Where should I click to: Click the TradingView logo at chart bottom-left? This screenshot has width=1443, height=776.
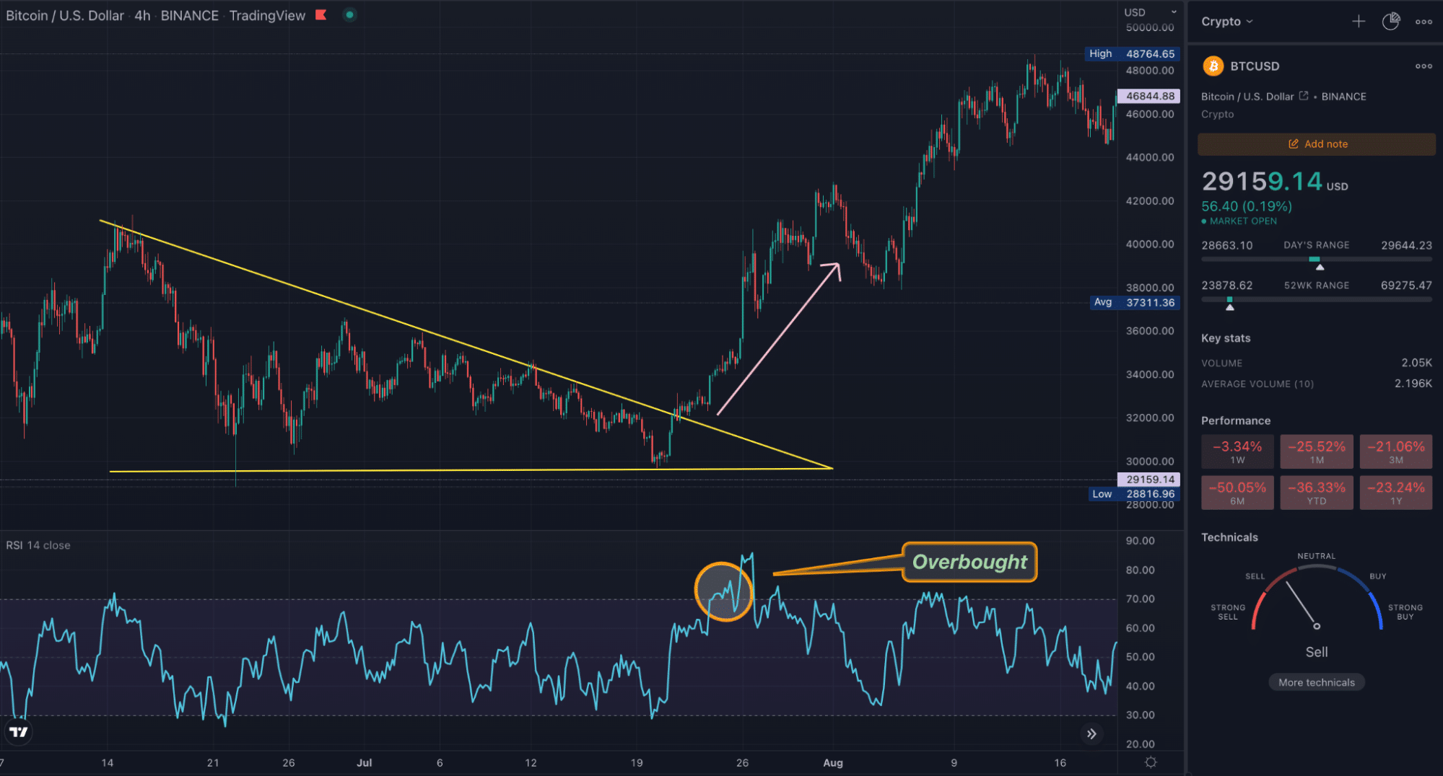tap(18, 732)
